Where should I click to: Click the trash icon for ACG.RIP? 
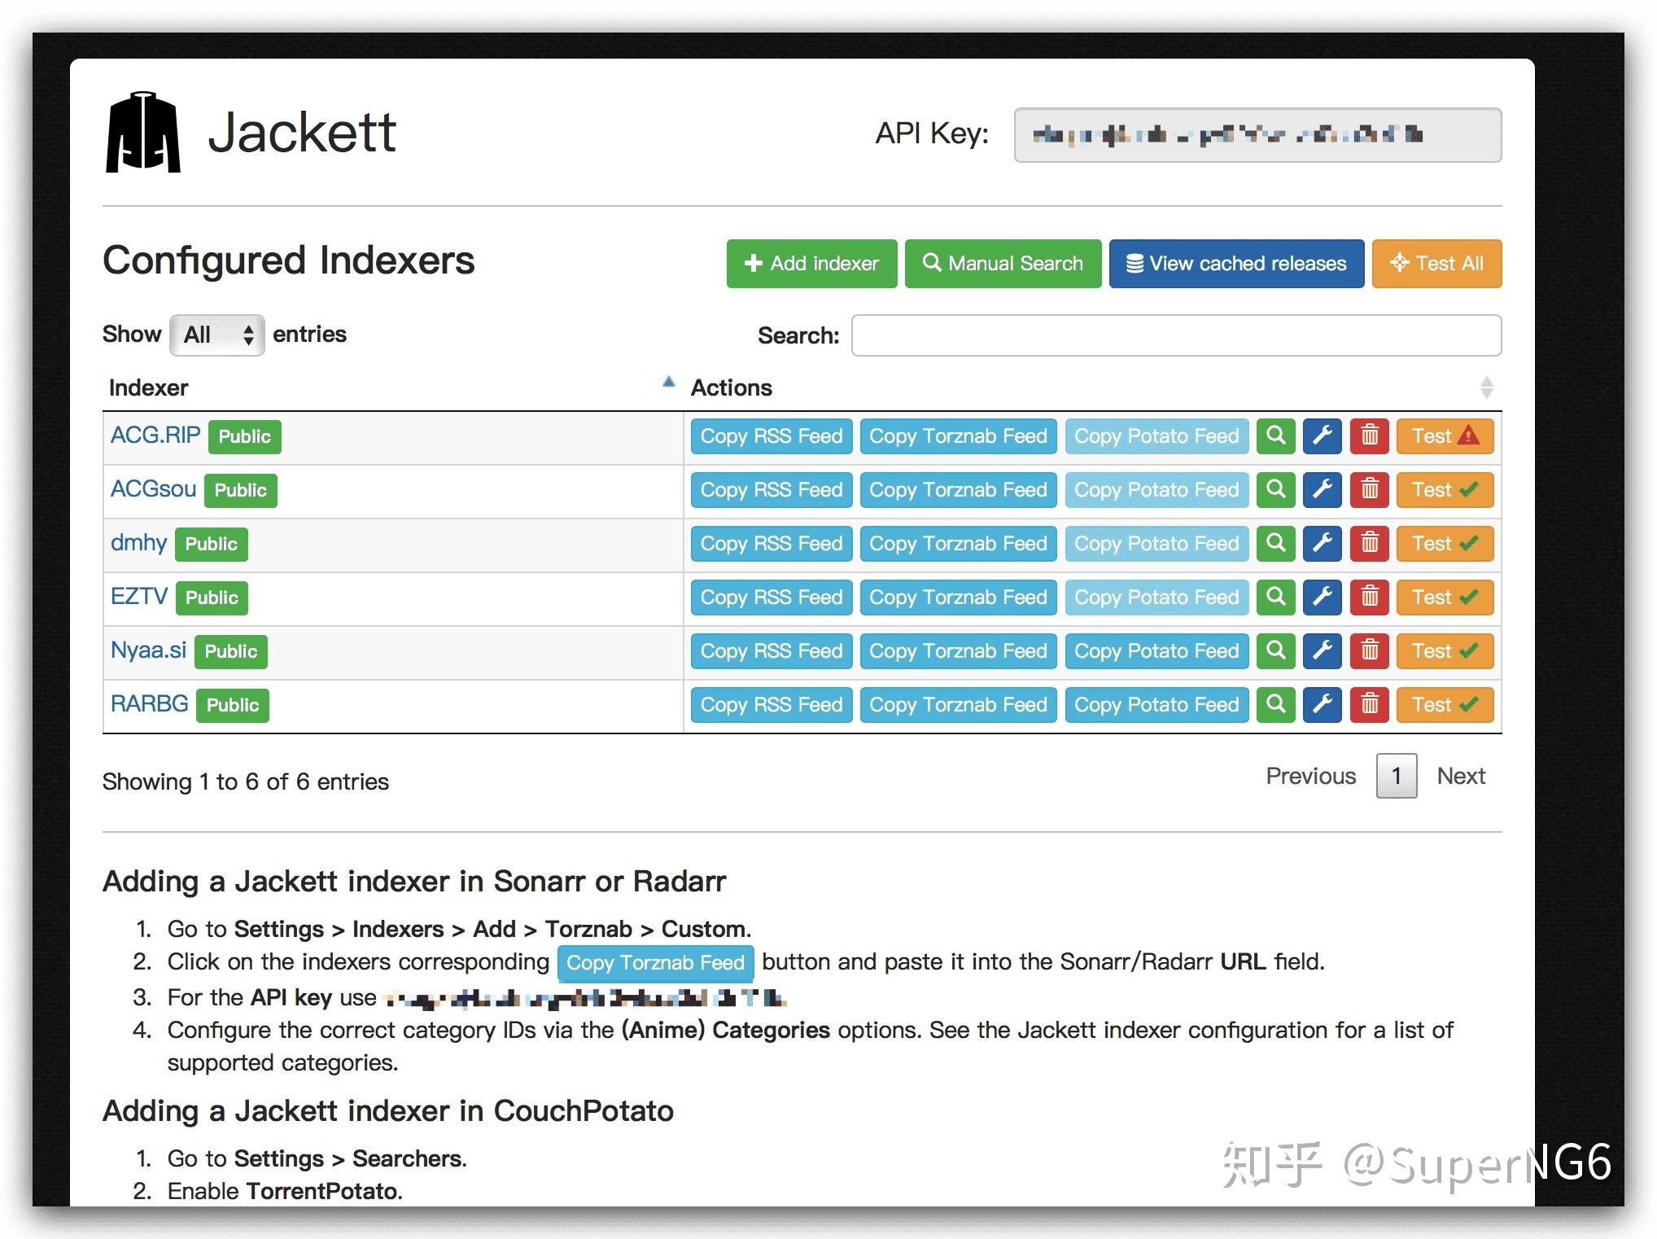point(1369,436)
